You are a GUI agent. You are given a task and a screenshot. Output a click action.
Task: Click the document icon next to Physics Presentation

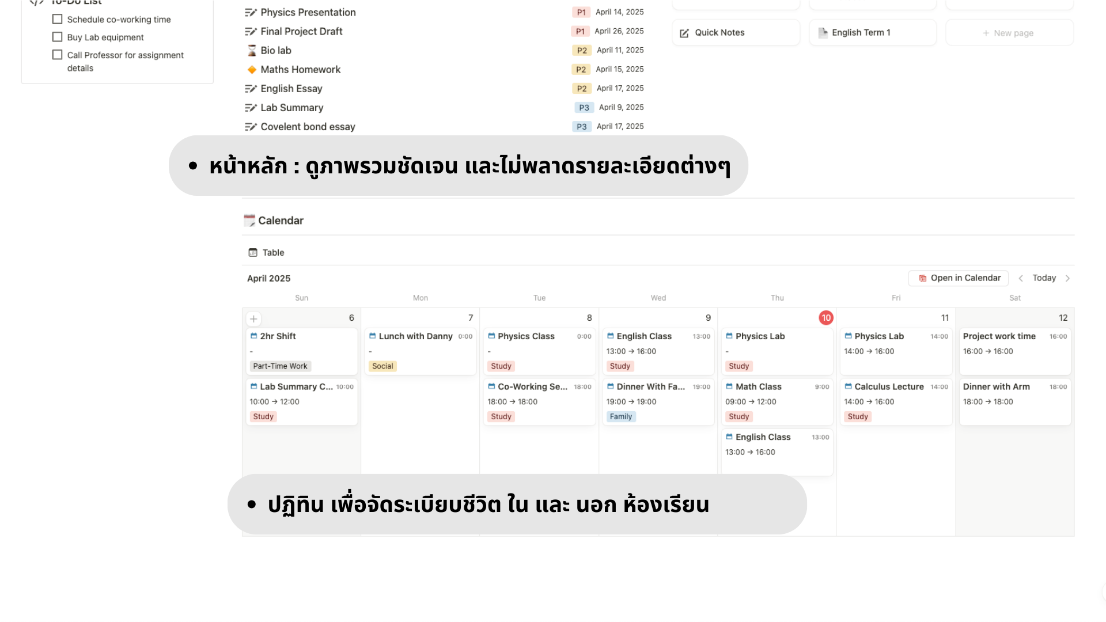(x=250, y=12)
